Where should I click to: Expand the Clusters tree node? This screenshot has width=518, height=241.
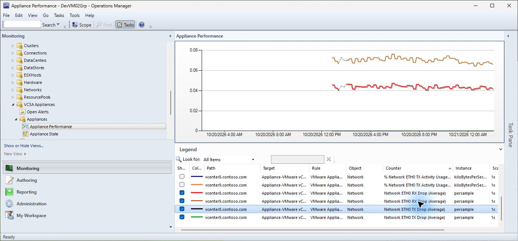[x=13, y=46]
